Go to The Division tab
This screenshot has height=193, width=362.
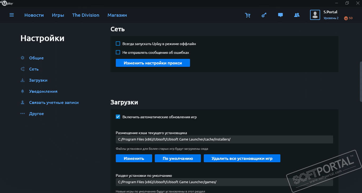coord(86,15)
